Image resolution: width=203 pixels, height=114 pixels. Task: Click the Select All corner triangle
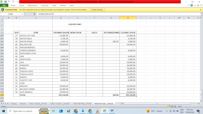pyautogui.click(x=2, y=18)
